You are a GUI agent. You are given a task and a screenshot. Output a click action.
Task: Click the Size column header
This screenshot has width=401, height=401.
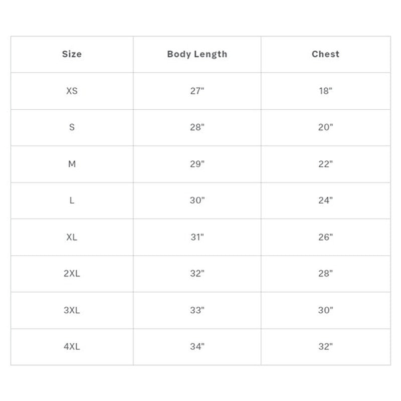(72, 54)
